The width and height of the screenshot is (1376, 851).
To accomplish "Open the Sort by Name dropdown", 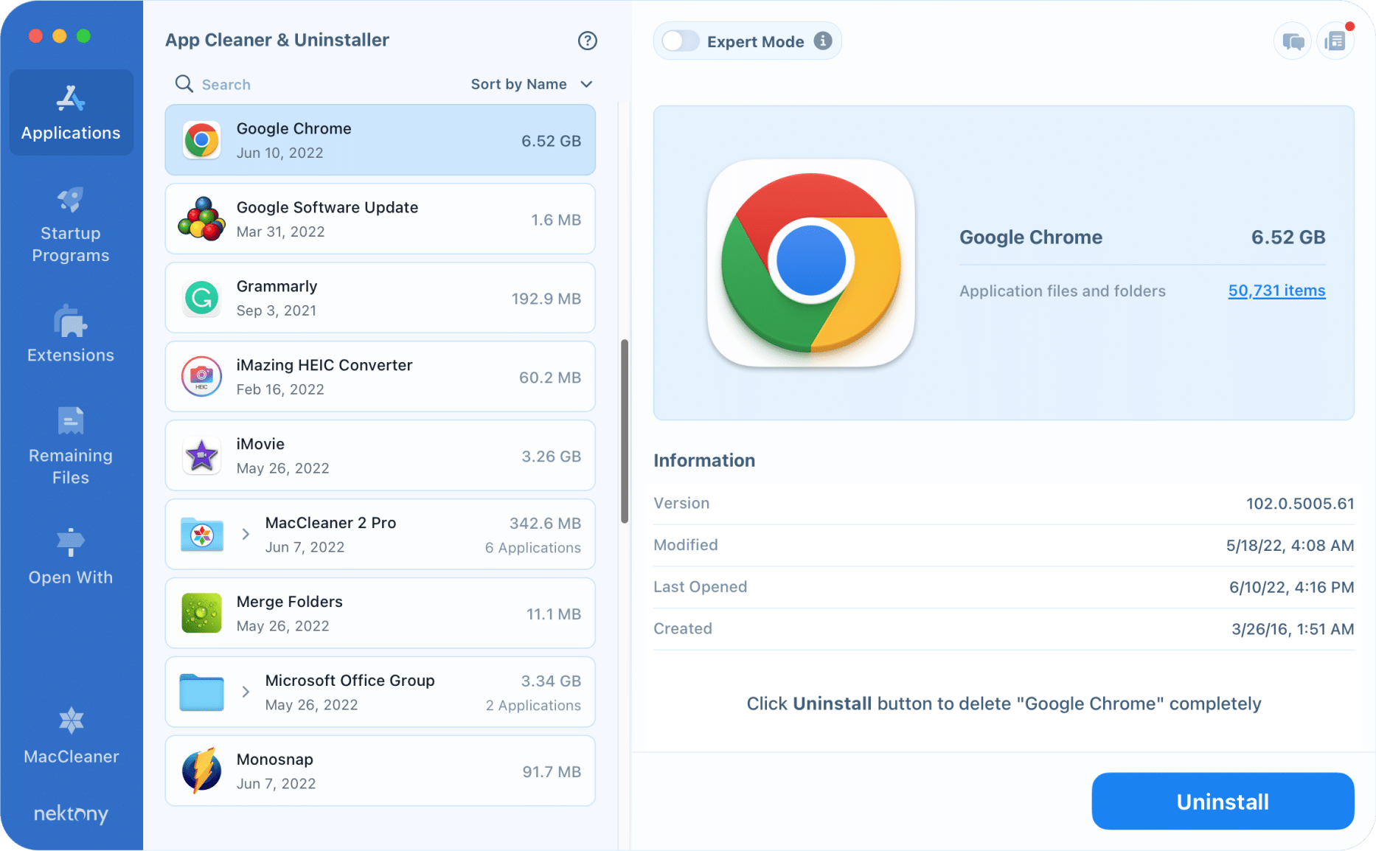I will coord(532,84).
